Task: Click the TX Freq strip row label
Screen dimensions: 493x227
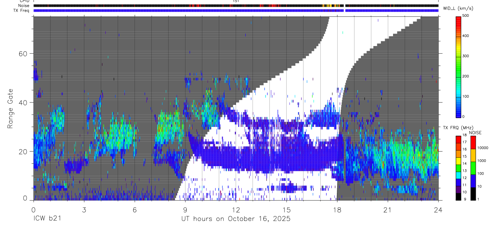Action: coord(22,10)
